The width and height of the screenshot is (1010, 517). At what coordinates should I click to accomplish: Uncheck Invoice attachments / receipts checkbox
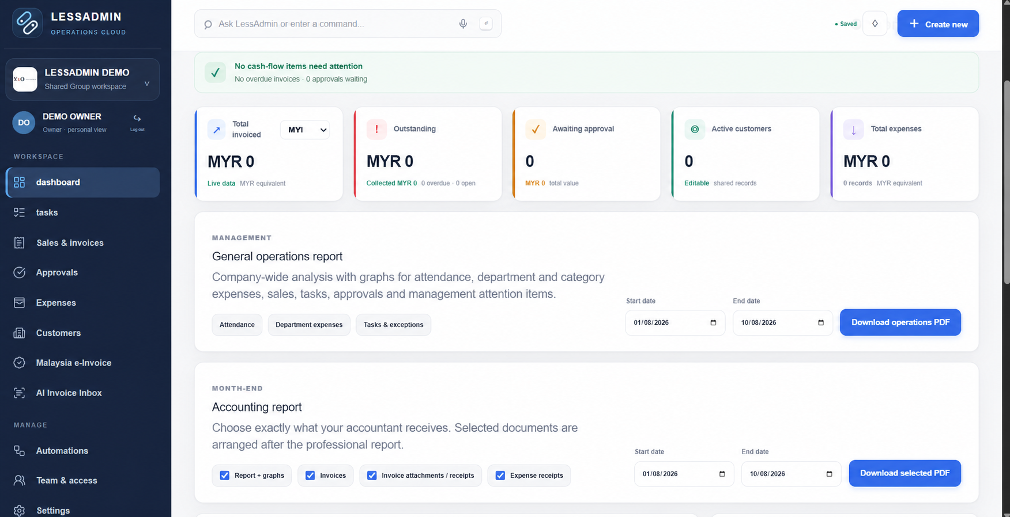tap(372, 476)
